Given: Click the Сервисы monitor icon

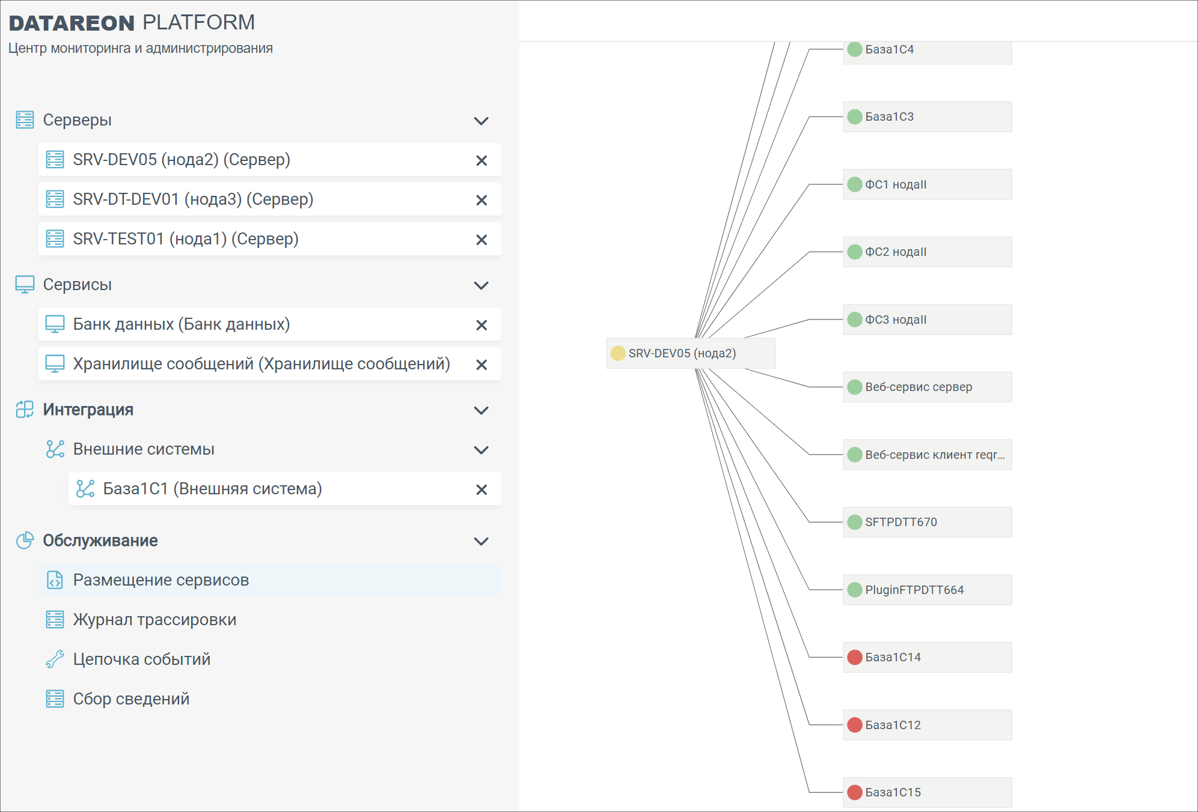Looking at the screenshot, I should (x=25, y=284).
